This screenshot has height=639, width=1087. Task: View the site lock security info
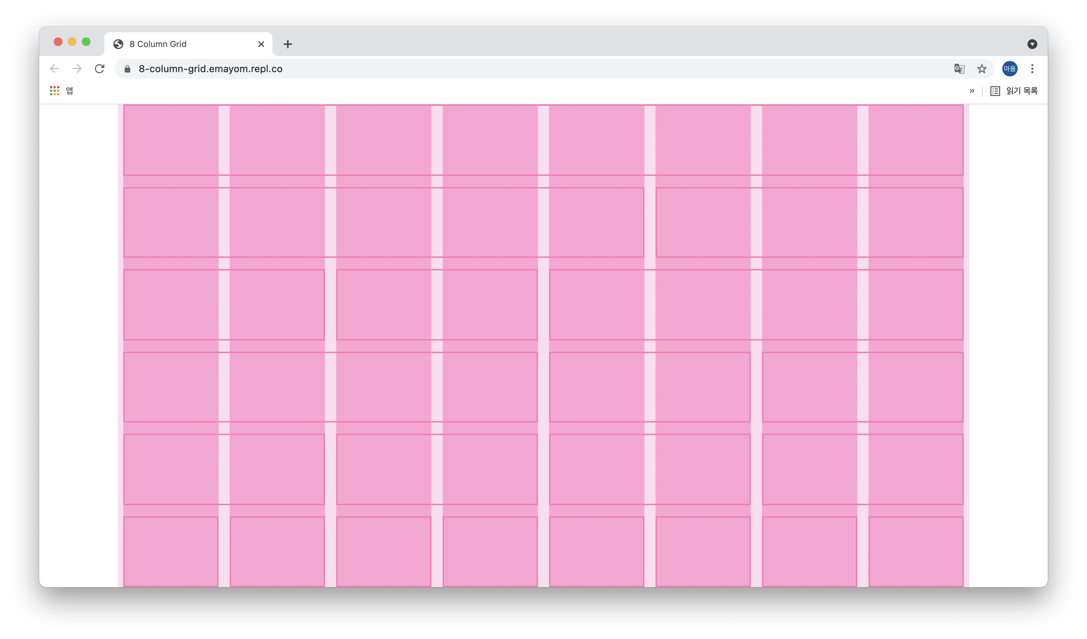click(x=127, y=69)
